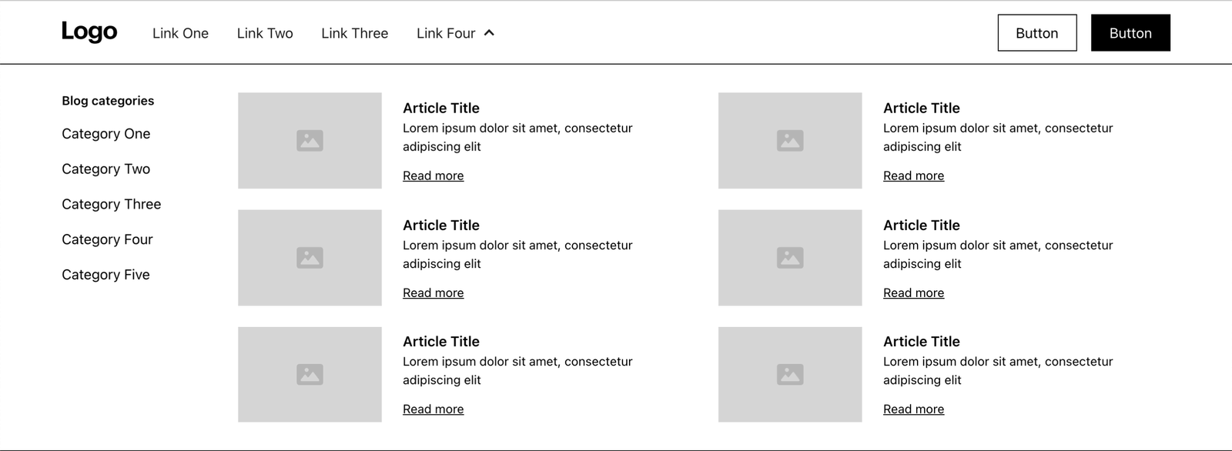
Task: Follow Read more on the bottom-left article
Action: (434, 409)
